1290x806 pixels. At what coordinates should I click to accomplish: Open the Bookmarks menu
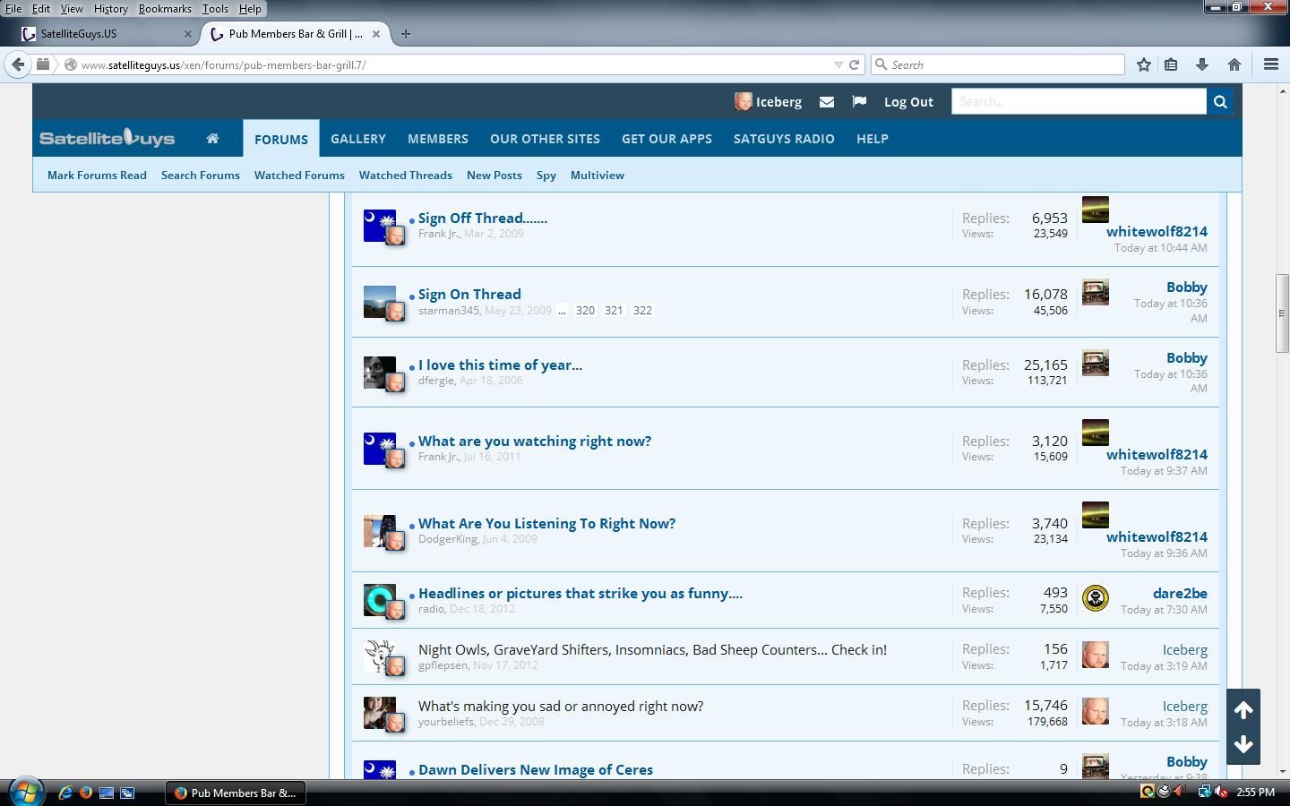(x=165, y=8)
